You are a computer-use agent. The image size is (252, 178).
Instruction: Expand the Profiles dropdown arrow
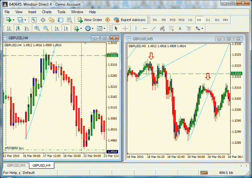point(25,20)
